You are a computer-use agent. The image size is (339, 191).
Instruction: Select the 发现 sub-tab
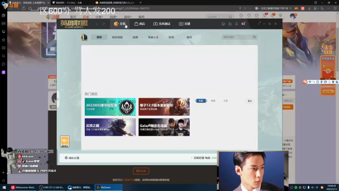tap(171, 37)
